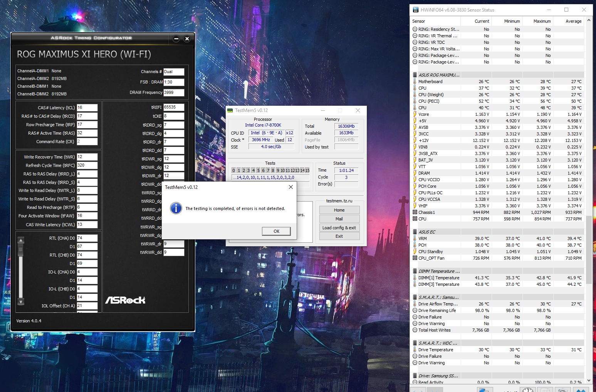Viewport: 596px width, 392px height.
Task: Click the chip icon of S.M.A.R.T.: WDC group
Action: tap(415, 343)
